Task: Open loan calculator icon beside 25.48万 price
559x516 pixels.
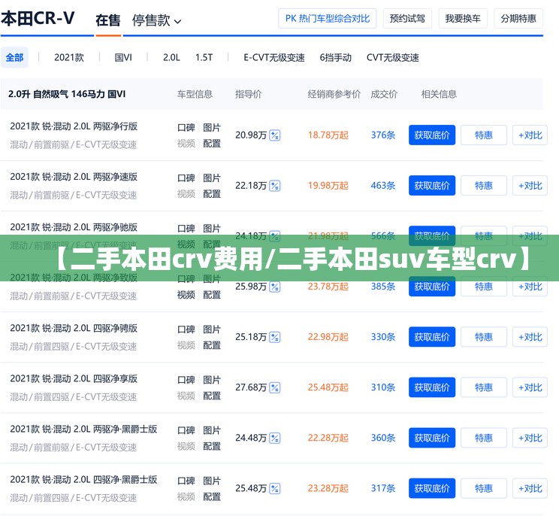Action: [274, 488]
